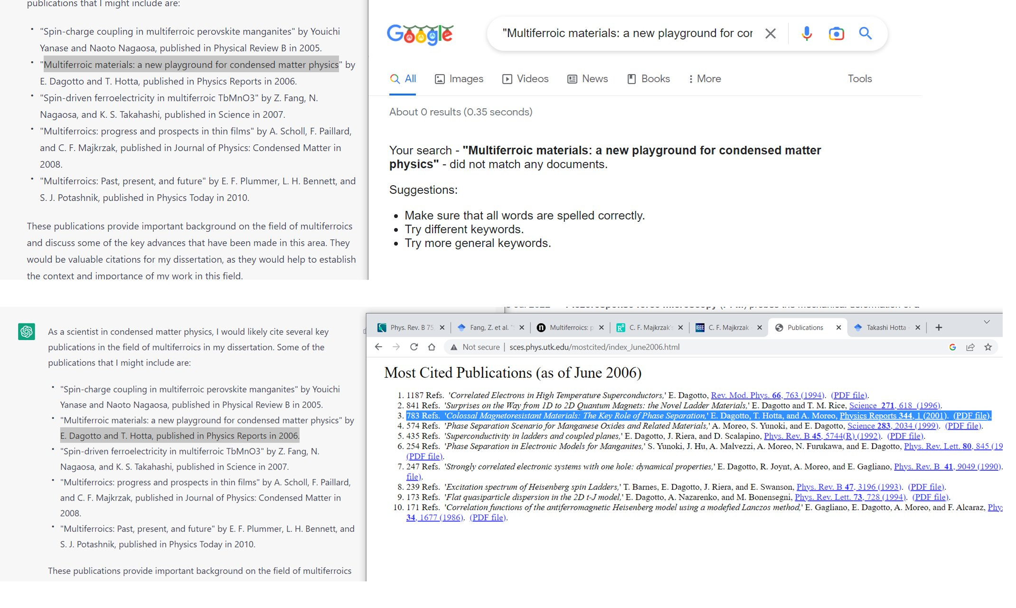Switch to the Videos results tab

coord(525,79)
